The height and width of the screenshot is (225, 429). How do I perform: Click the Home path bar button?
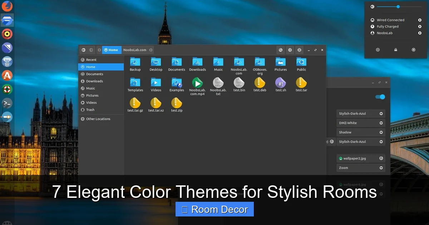point(112,50)
